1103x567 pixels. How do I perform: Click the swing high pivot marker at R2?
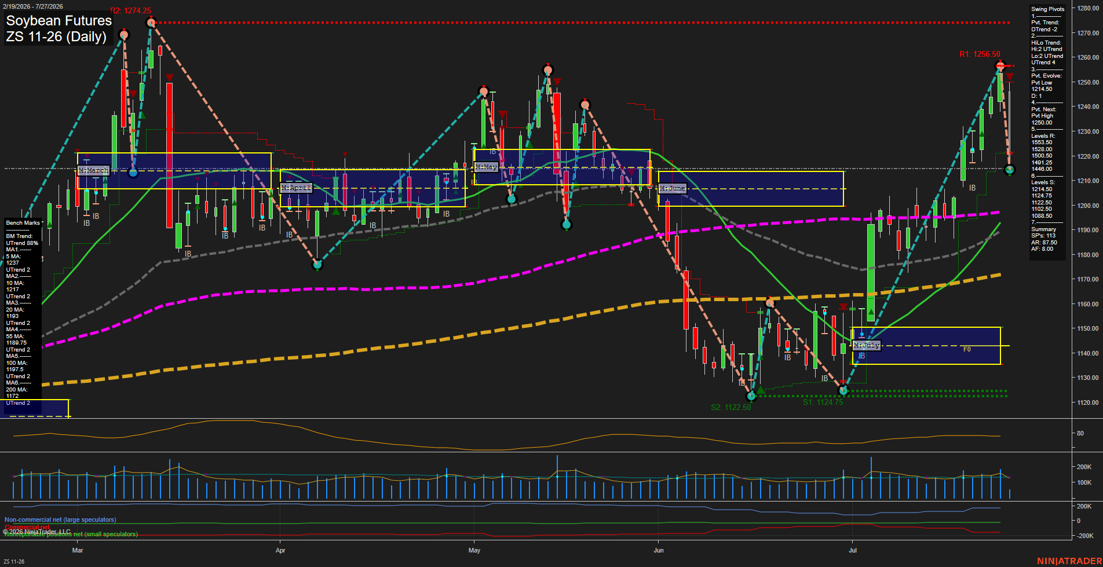[151, 23]
